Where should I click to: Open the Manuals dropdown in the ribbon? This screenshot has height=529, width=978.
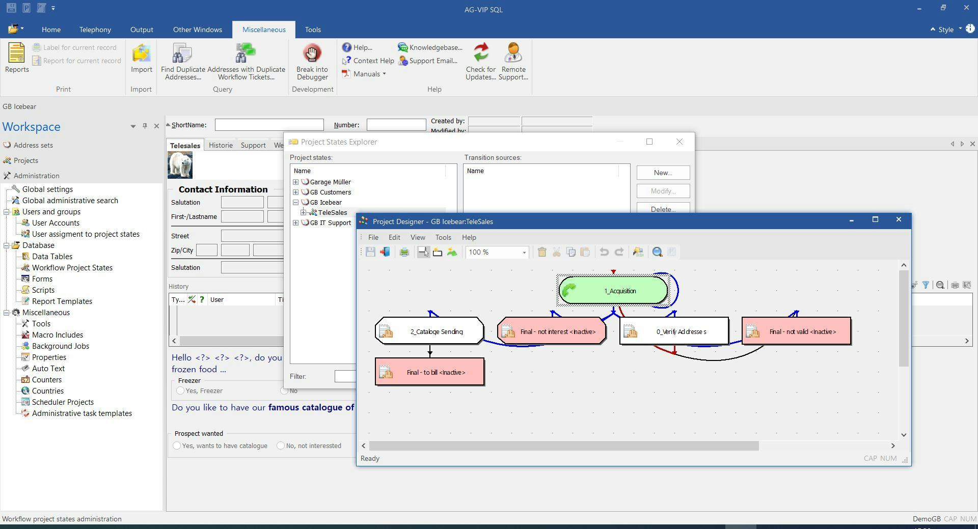pos(364,74)
